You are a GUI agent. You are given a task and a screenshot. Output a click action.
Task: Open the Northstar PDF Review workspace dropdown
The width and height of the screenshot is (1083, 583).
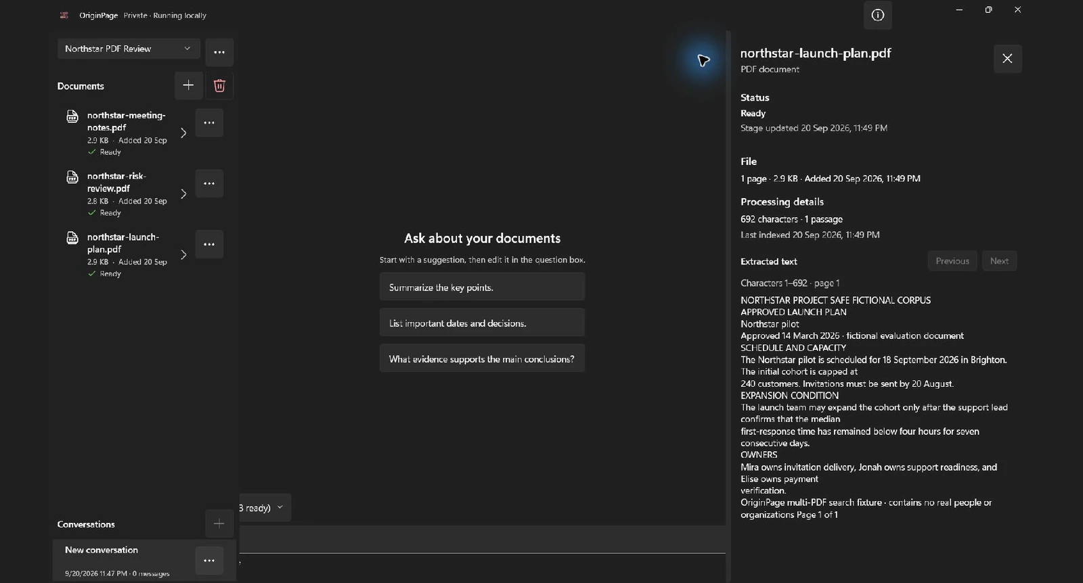pyautogui.click(x=129, y=49)
